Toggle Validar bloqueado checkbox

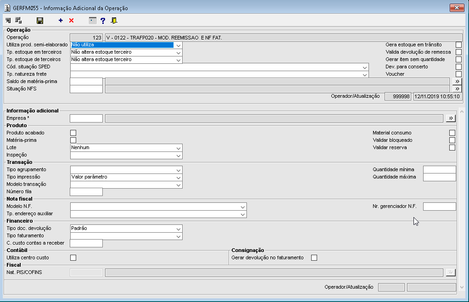pyautogui.click(x=452, y=140)
